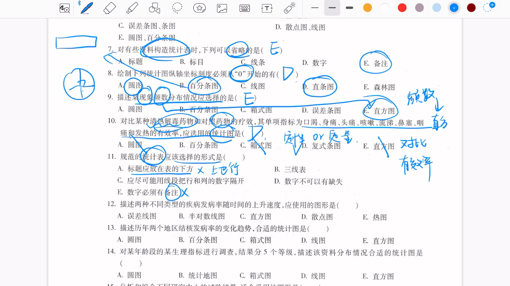Click option 'C. 线条' in question 7
Screen dimensions: 510x286
pyautogui.click(x=253, y=62)
